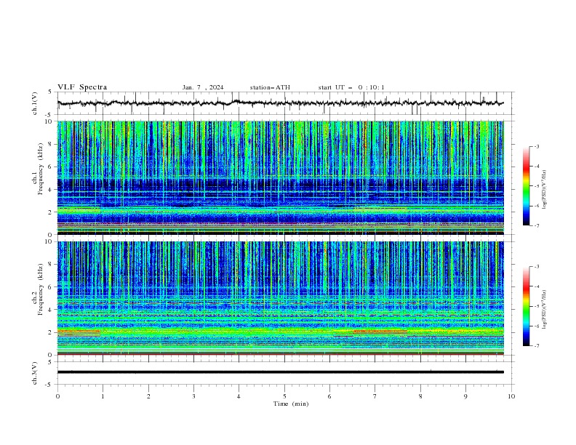
Task: Click the ch.1 spectrogram color bar
Action: coord(526,186)
